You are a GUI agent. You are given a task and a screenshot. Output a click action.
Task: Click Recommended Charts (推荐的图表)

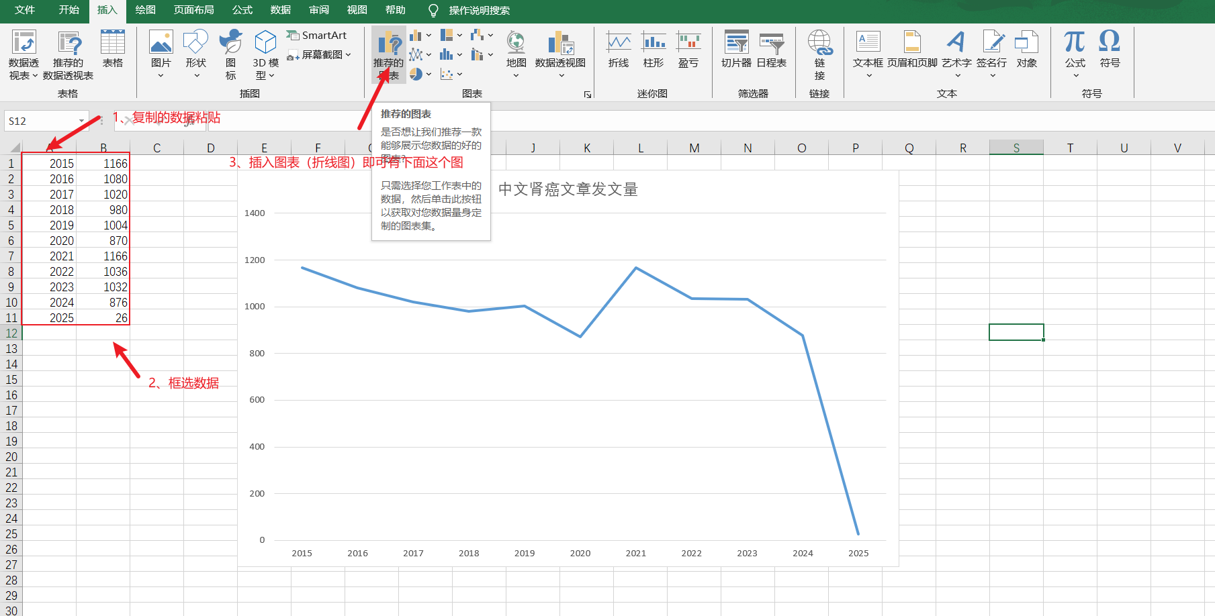point(388,54)
